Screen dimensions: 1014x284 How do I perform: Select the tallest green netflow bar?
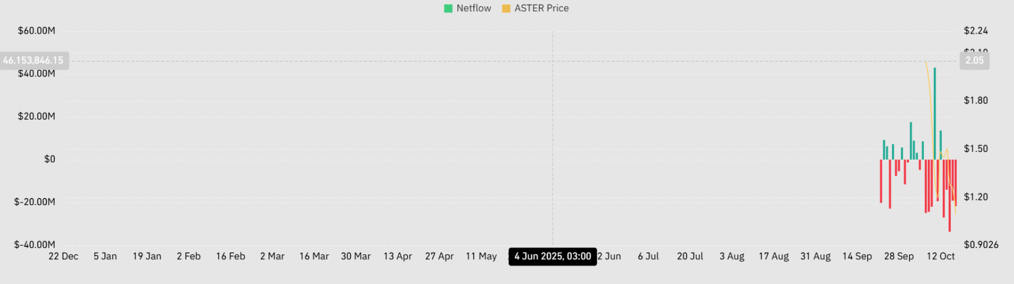934,114
